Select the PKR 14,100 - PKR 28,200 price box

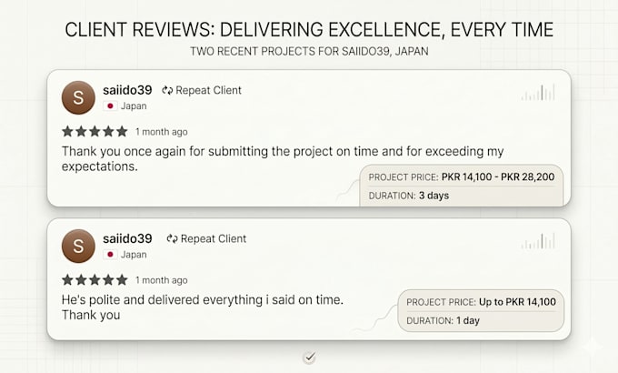click(x=462, y=176)
